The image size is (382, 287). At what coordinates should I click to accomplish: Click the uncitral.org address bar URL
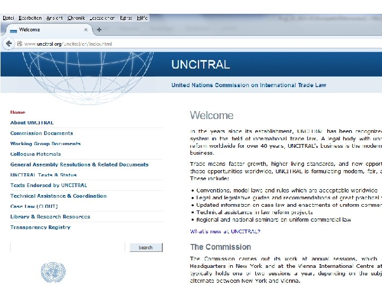(x=68, y=44)
